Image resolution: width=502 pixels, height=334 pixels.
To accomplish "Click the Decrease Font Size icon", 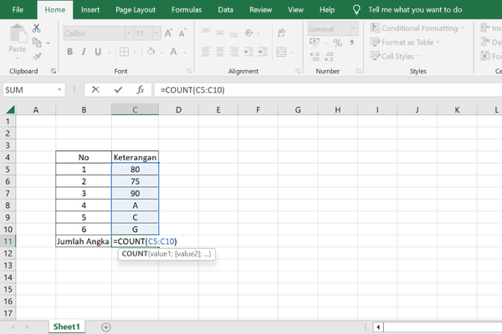I will pos(182,33).
